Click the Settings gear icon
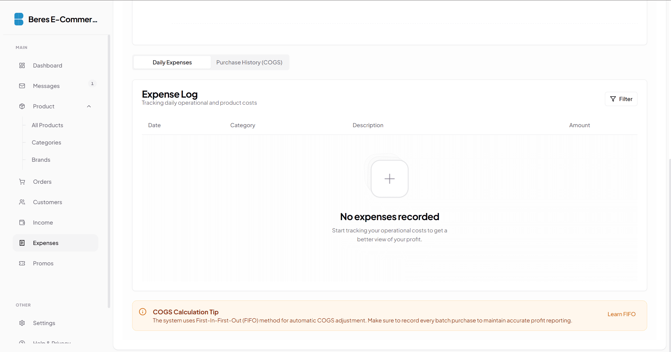 (x=22, y=323)
